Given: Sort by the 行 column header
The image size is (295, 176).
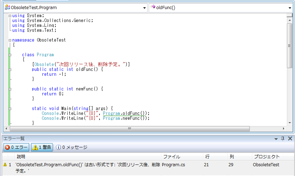Looking at the screenshot, I should coord(215,156).
